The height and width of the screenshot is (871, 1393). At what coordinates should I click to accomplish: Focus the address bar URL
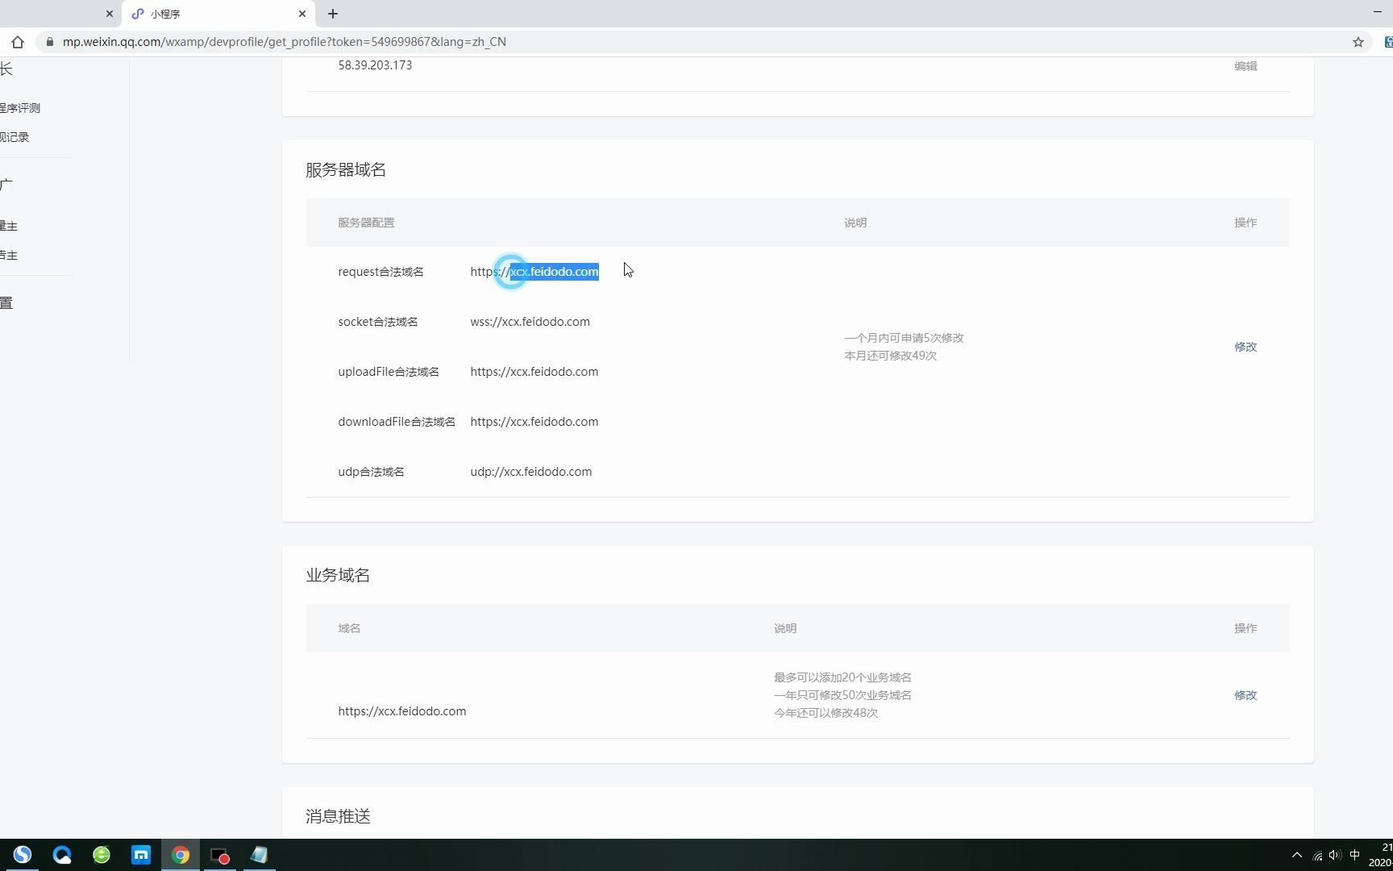click(x=285, y=42)
